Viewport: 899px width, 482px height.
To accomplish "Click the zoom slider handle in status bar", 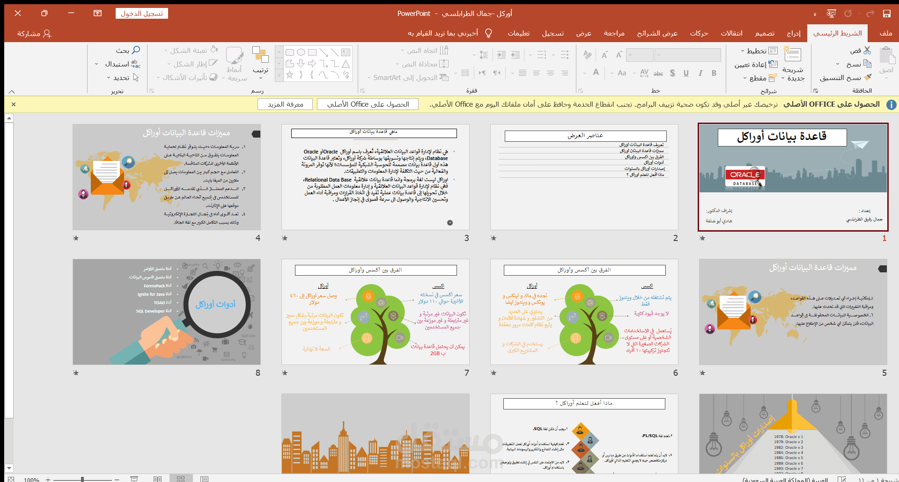I will (82, 479).
